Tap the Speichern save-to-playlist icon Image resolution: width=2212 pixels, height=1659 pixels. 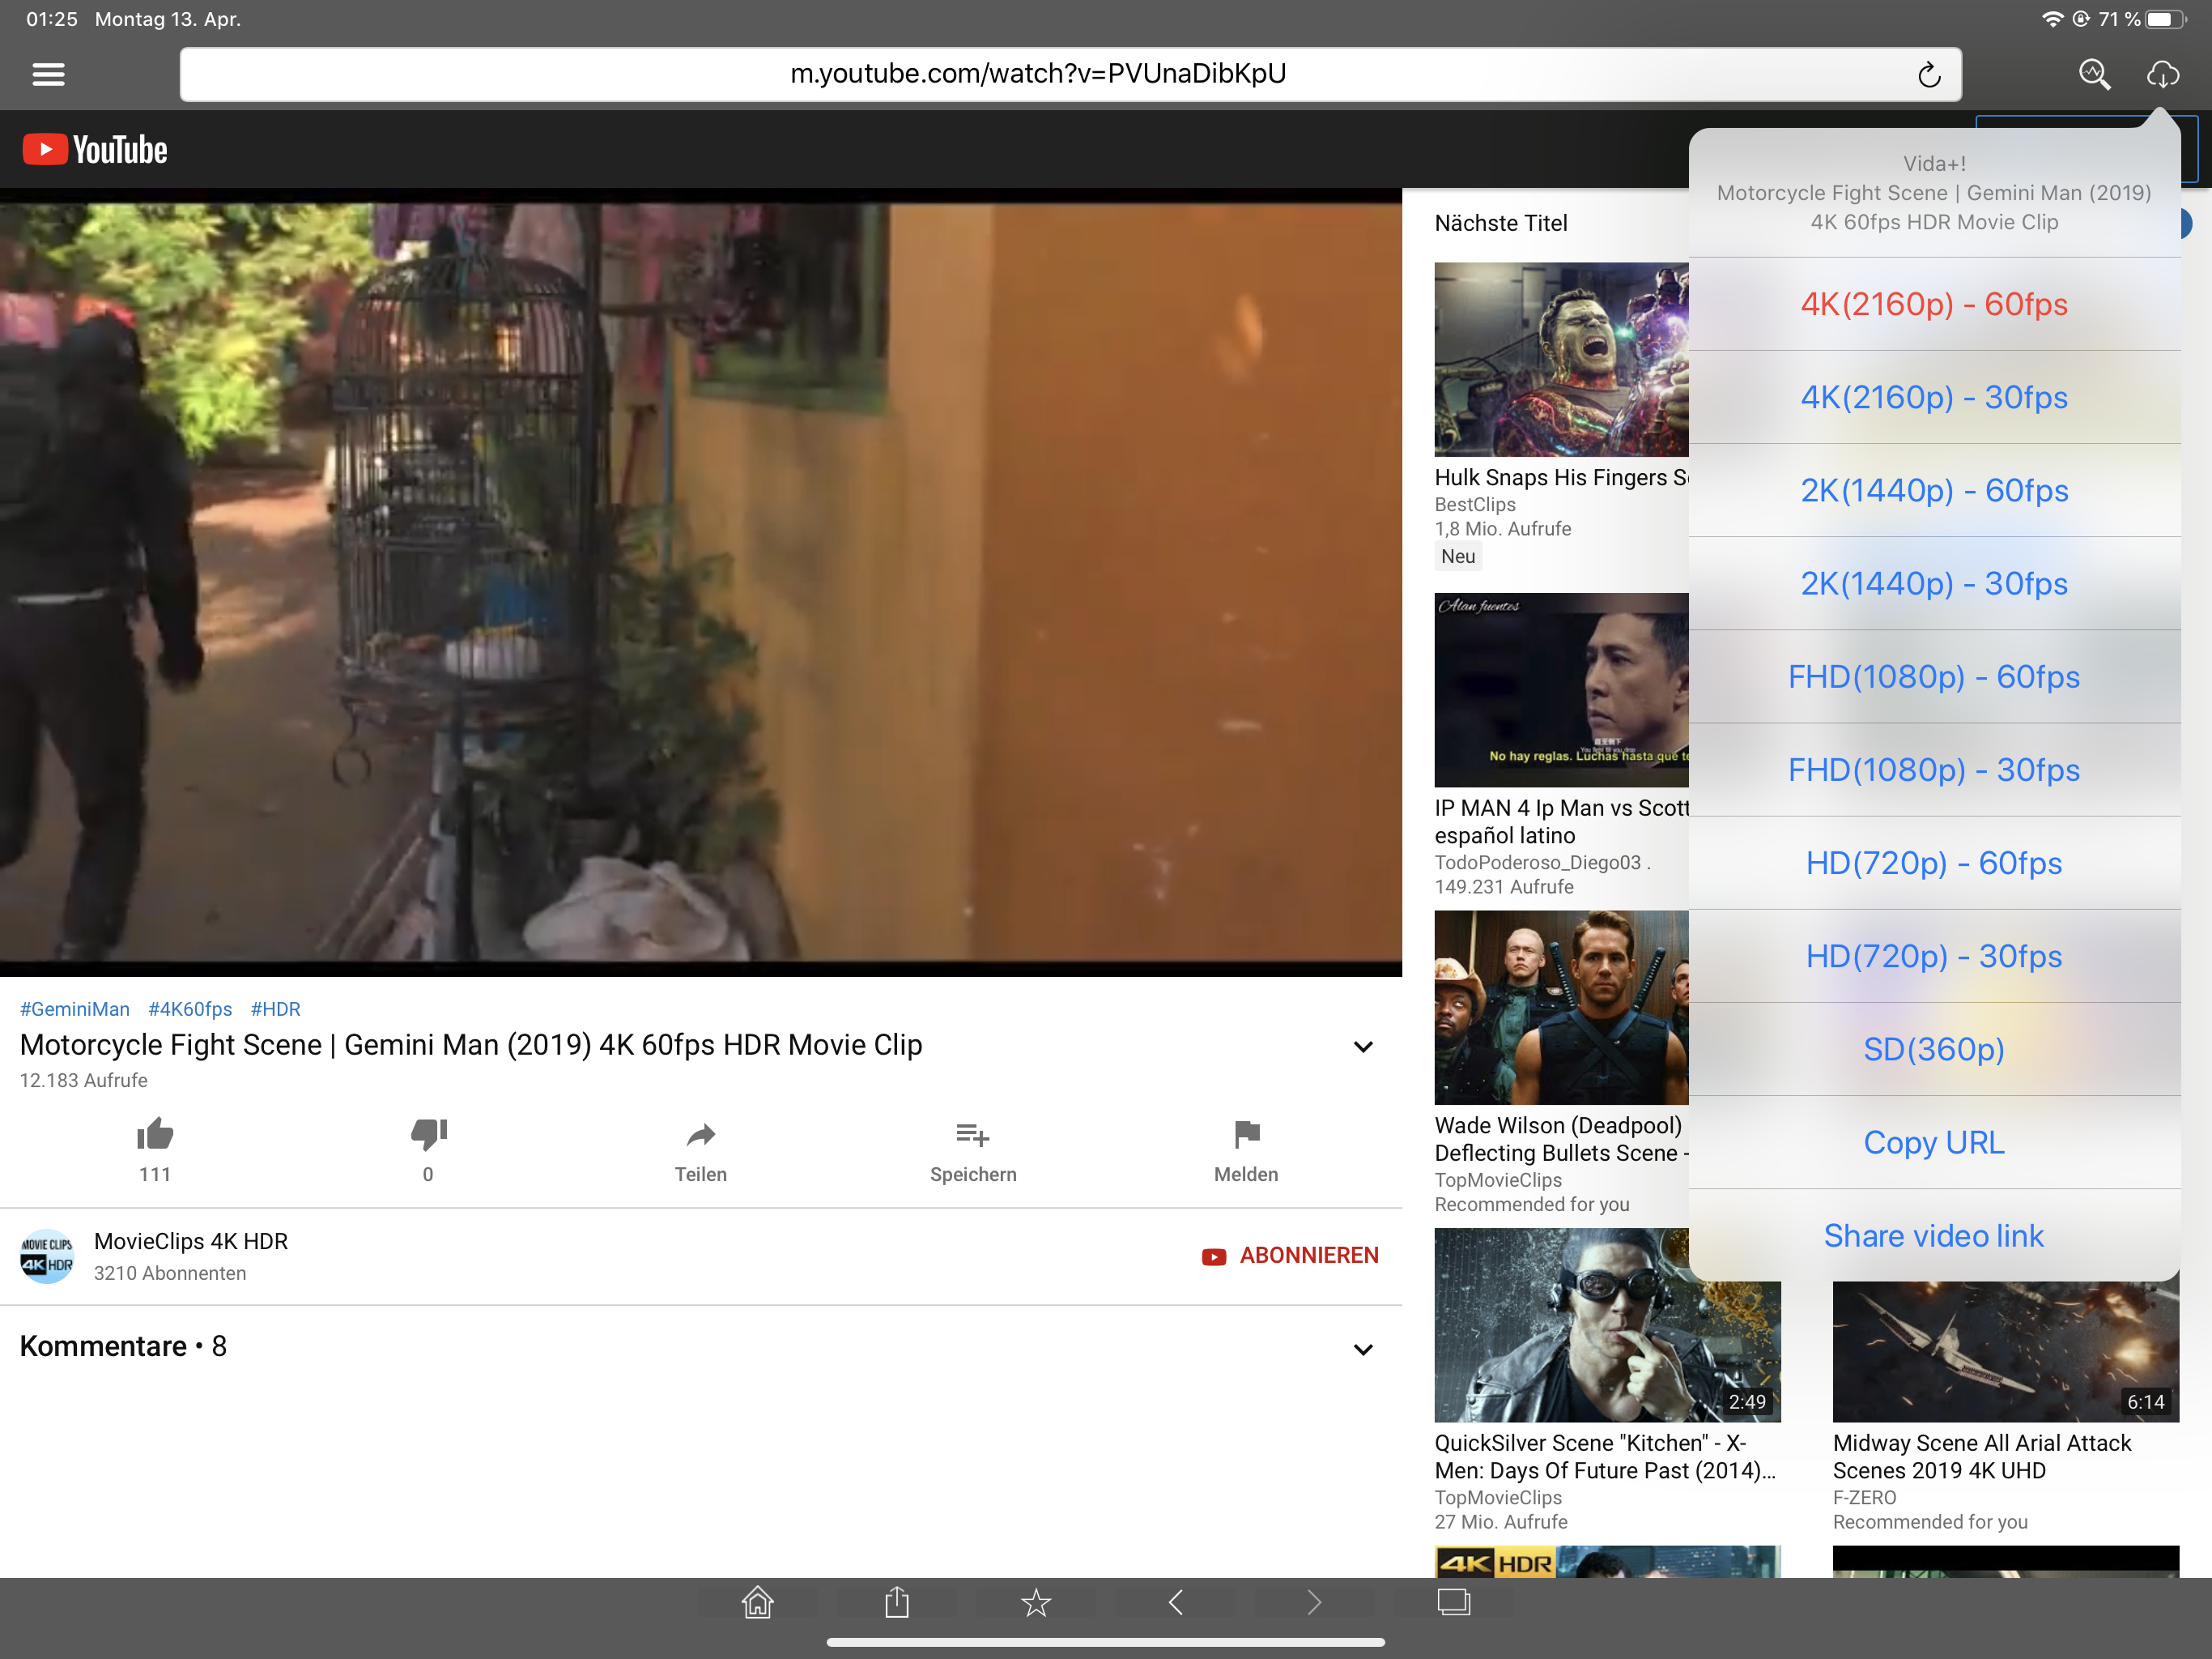coord(972,1134)
